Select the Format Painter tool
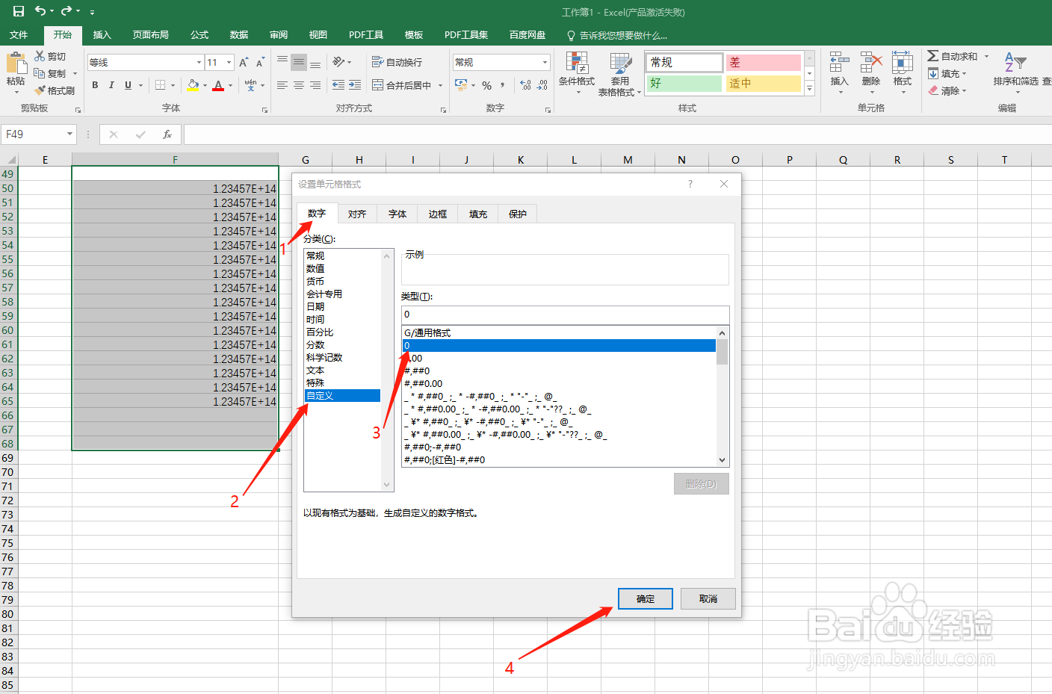This screenshot has width=1052, height=694. click(56, 90)
